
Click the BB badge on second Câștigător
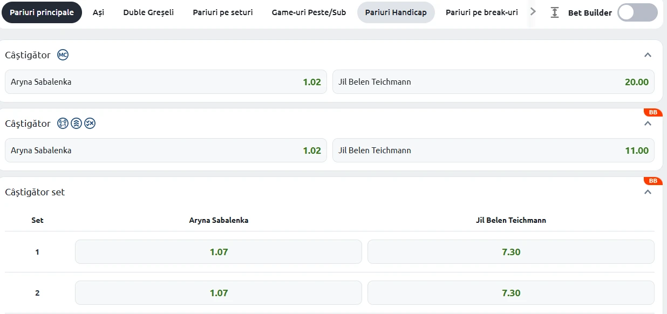pyautogui.click(x=653, y=112)
